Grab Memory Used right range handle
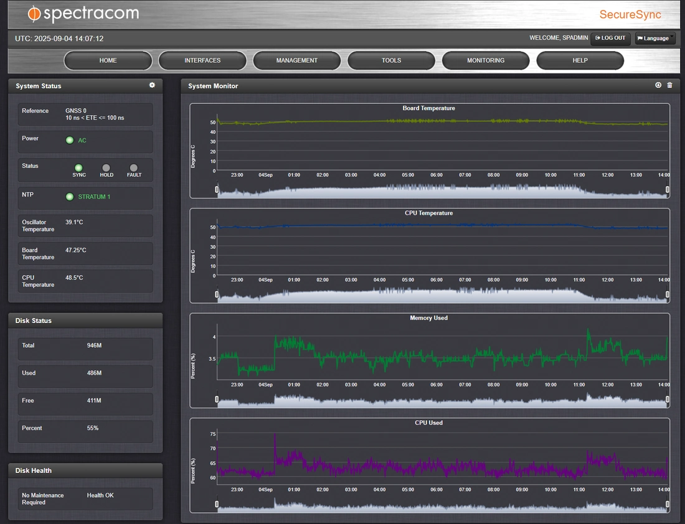Screen dimensions: 685x524 click(667, 399)
